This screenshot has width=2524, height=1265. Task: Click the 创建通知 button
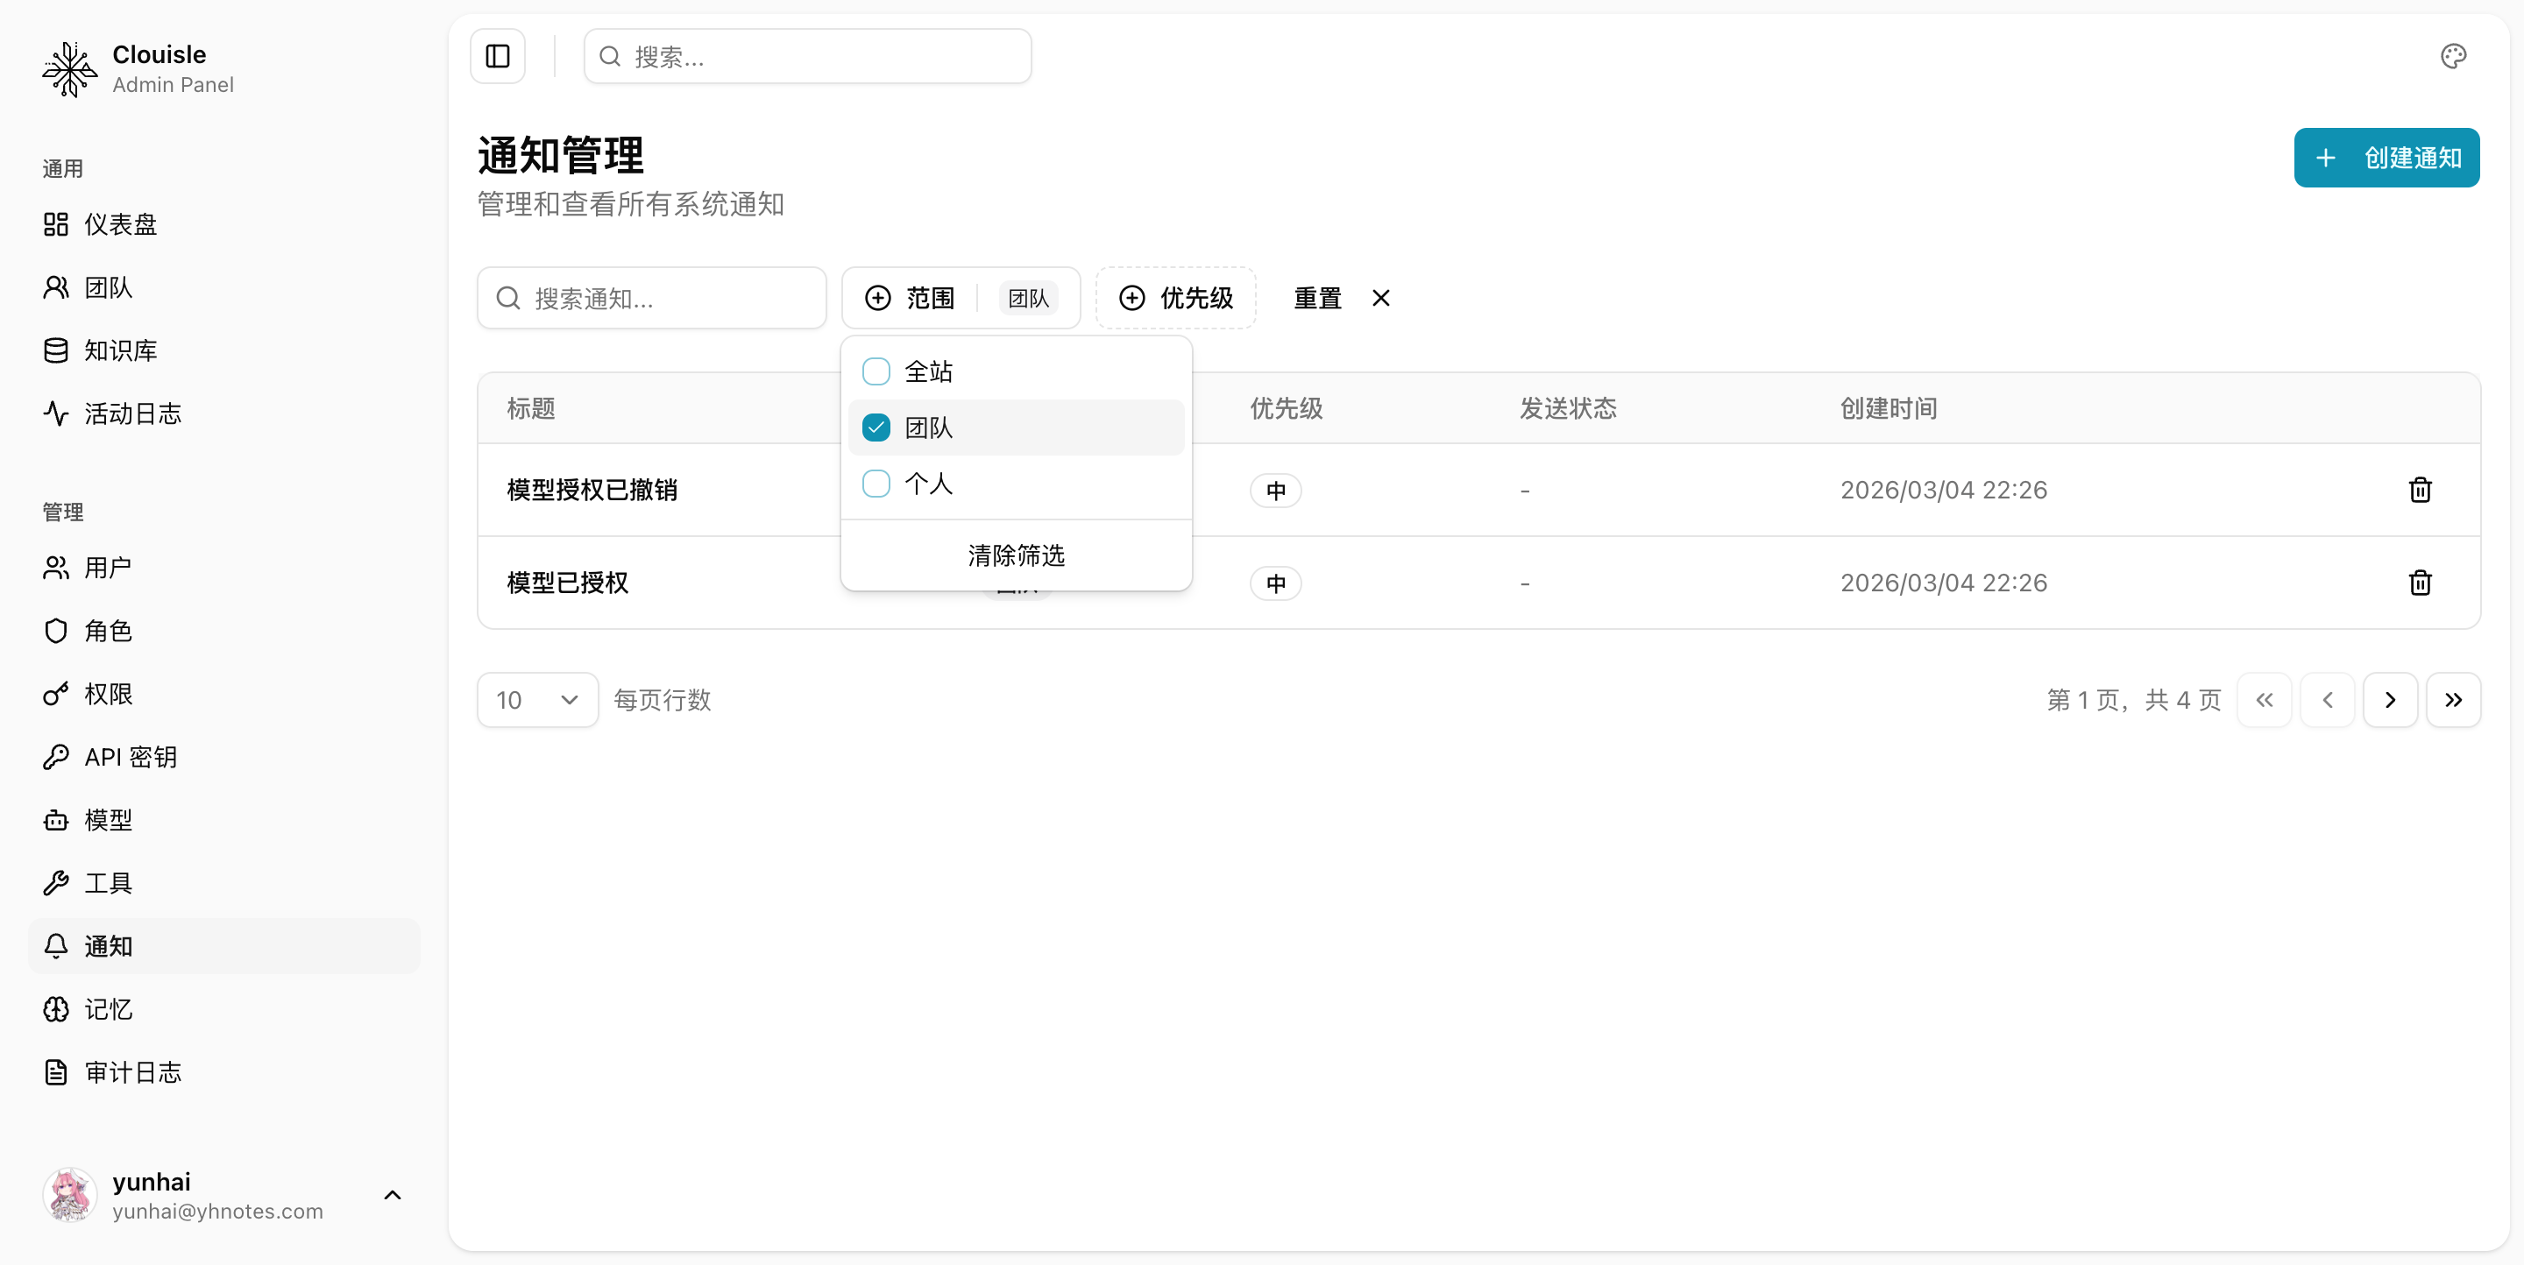2386,157
